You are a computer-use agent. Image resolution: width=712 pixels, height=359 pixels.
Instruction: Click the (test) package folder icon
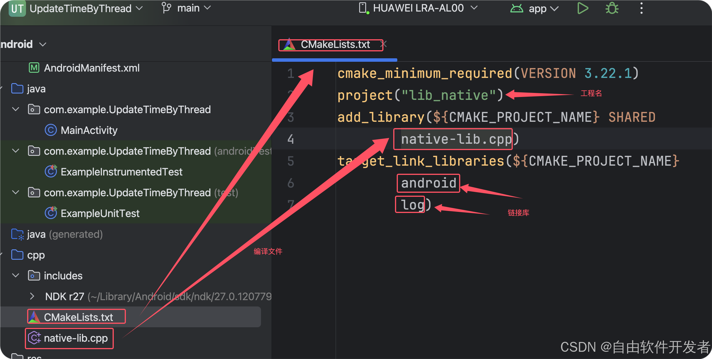click(34, 192)
